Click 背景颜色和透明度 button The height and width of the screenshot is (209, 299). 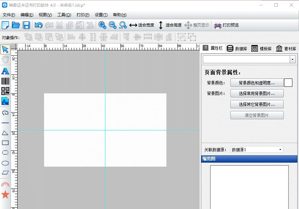[x=257, y=83]
